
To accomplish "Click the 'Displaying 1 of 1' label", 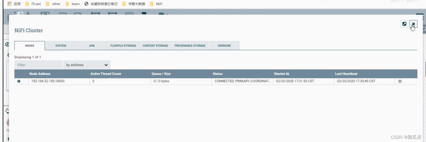I will (28, 57).
